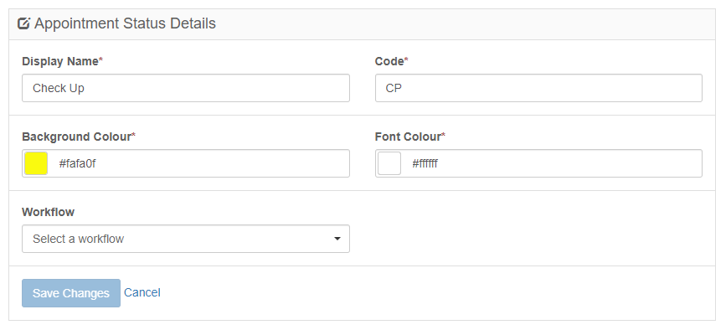This screenshot has height=330, width=726.
Task: Click the #ffffff hex value field
Action: coord(554,163)
